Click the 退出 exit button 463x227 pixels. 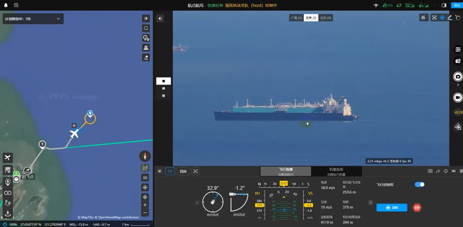pyautogui.click(x=457, y=5)
